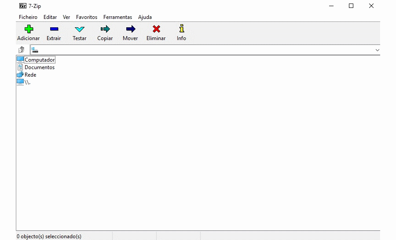Close the 7-Zip window
The width and height of the screenshot is (396, 240).
[x=371, y=6]
